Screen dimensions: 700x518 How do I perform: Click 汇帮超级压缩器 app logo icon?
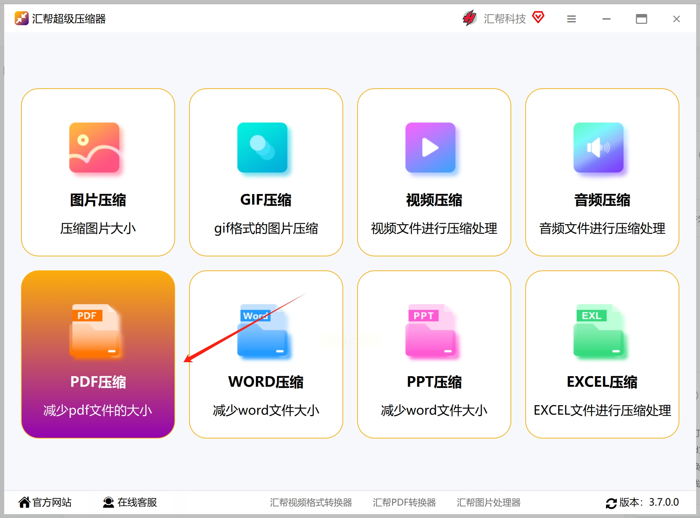pos(22,18)
